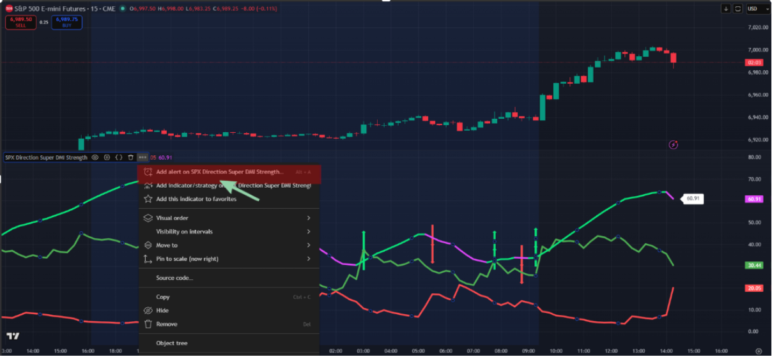The height and width of the screenshot is (357, 772).
Task: Click three-dots More button on indicator legend
Action: (143, 157)
